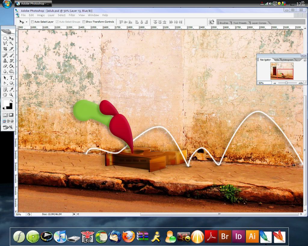Click the foreground color swatch

pyautogui.click(x=6, y=103)
